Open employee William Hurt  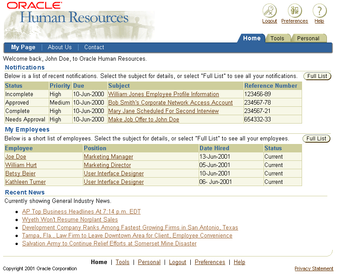click(x=21, y=165)
